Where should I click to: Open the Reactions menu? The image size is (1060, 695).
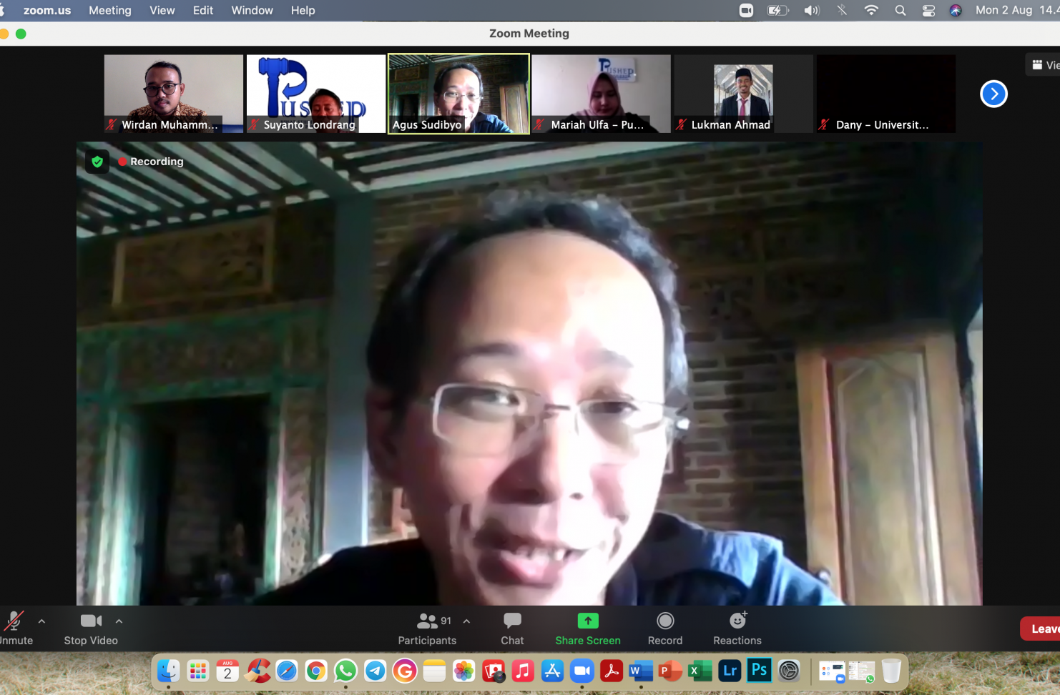point(737,629)
